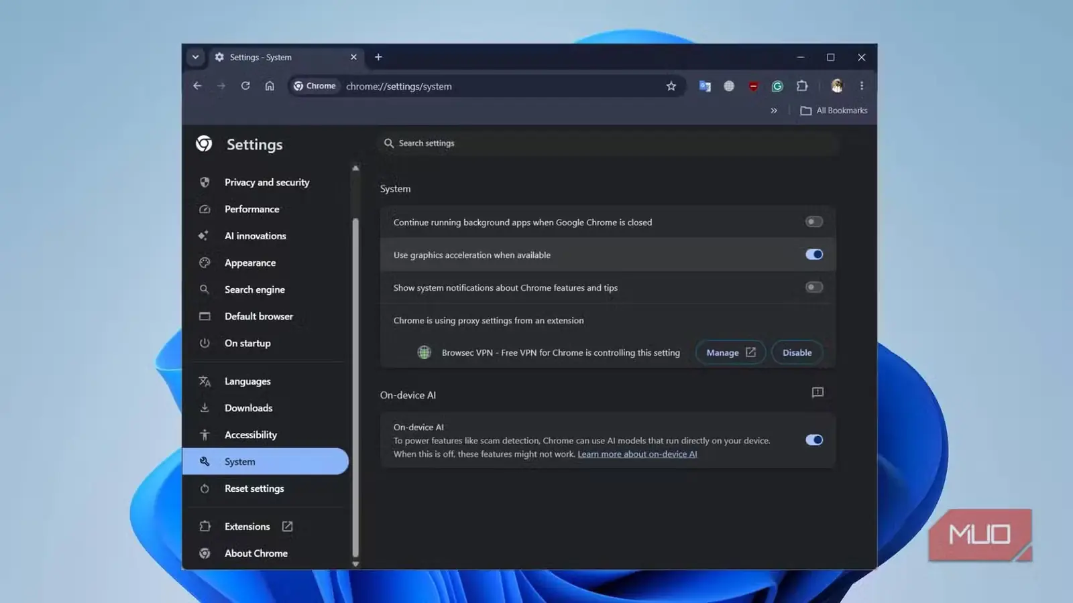Image resolution: width=1073 pixels, height=603 pixels.
Task: Open the Chrome three-dot menu
Action: click(x=862, y=86)
